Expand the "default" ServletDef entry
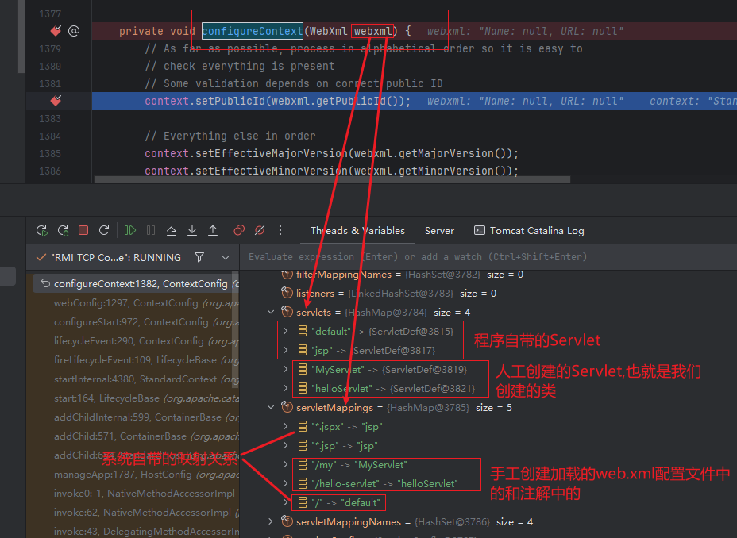The width and height of the screenshot is (737, 538). 285,331
